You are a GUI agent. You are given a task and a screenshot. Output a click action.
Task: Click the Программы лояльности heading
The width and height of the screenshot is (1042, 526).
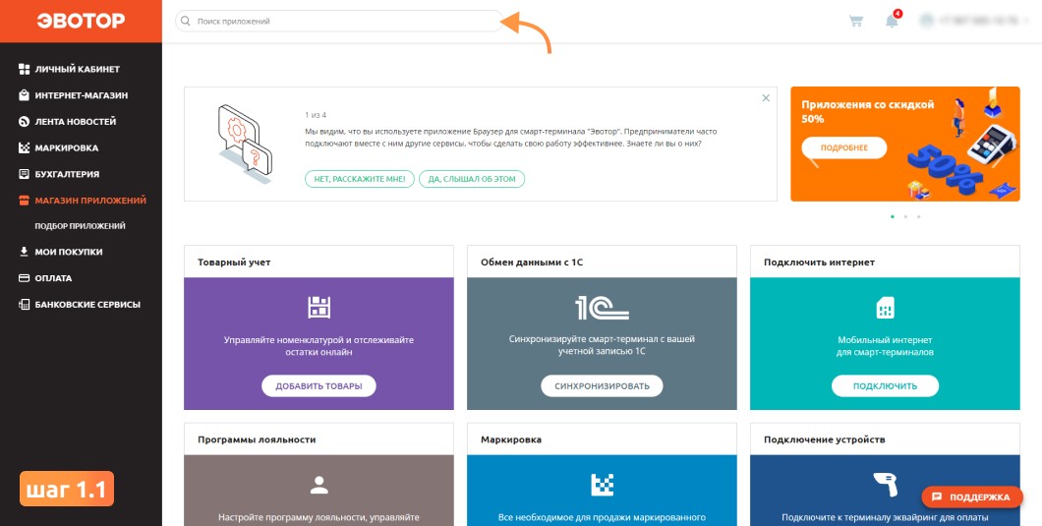[257, 439]
